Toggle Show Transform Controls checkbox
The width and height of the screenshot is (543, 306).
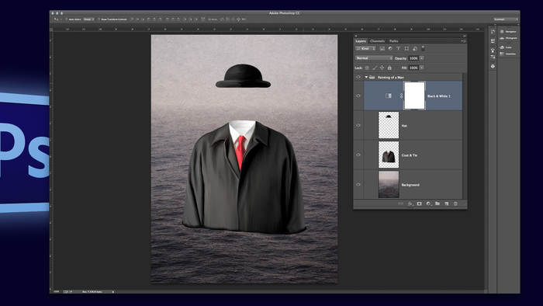(99, 19)
